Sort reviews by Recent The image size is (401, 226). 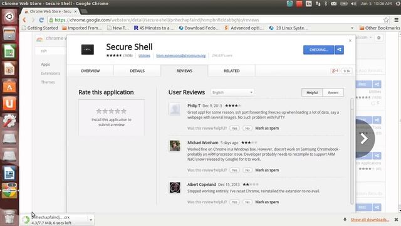333,92
